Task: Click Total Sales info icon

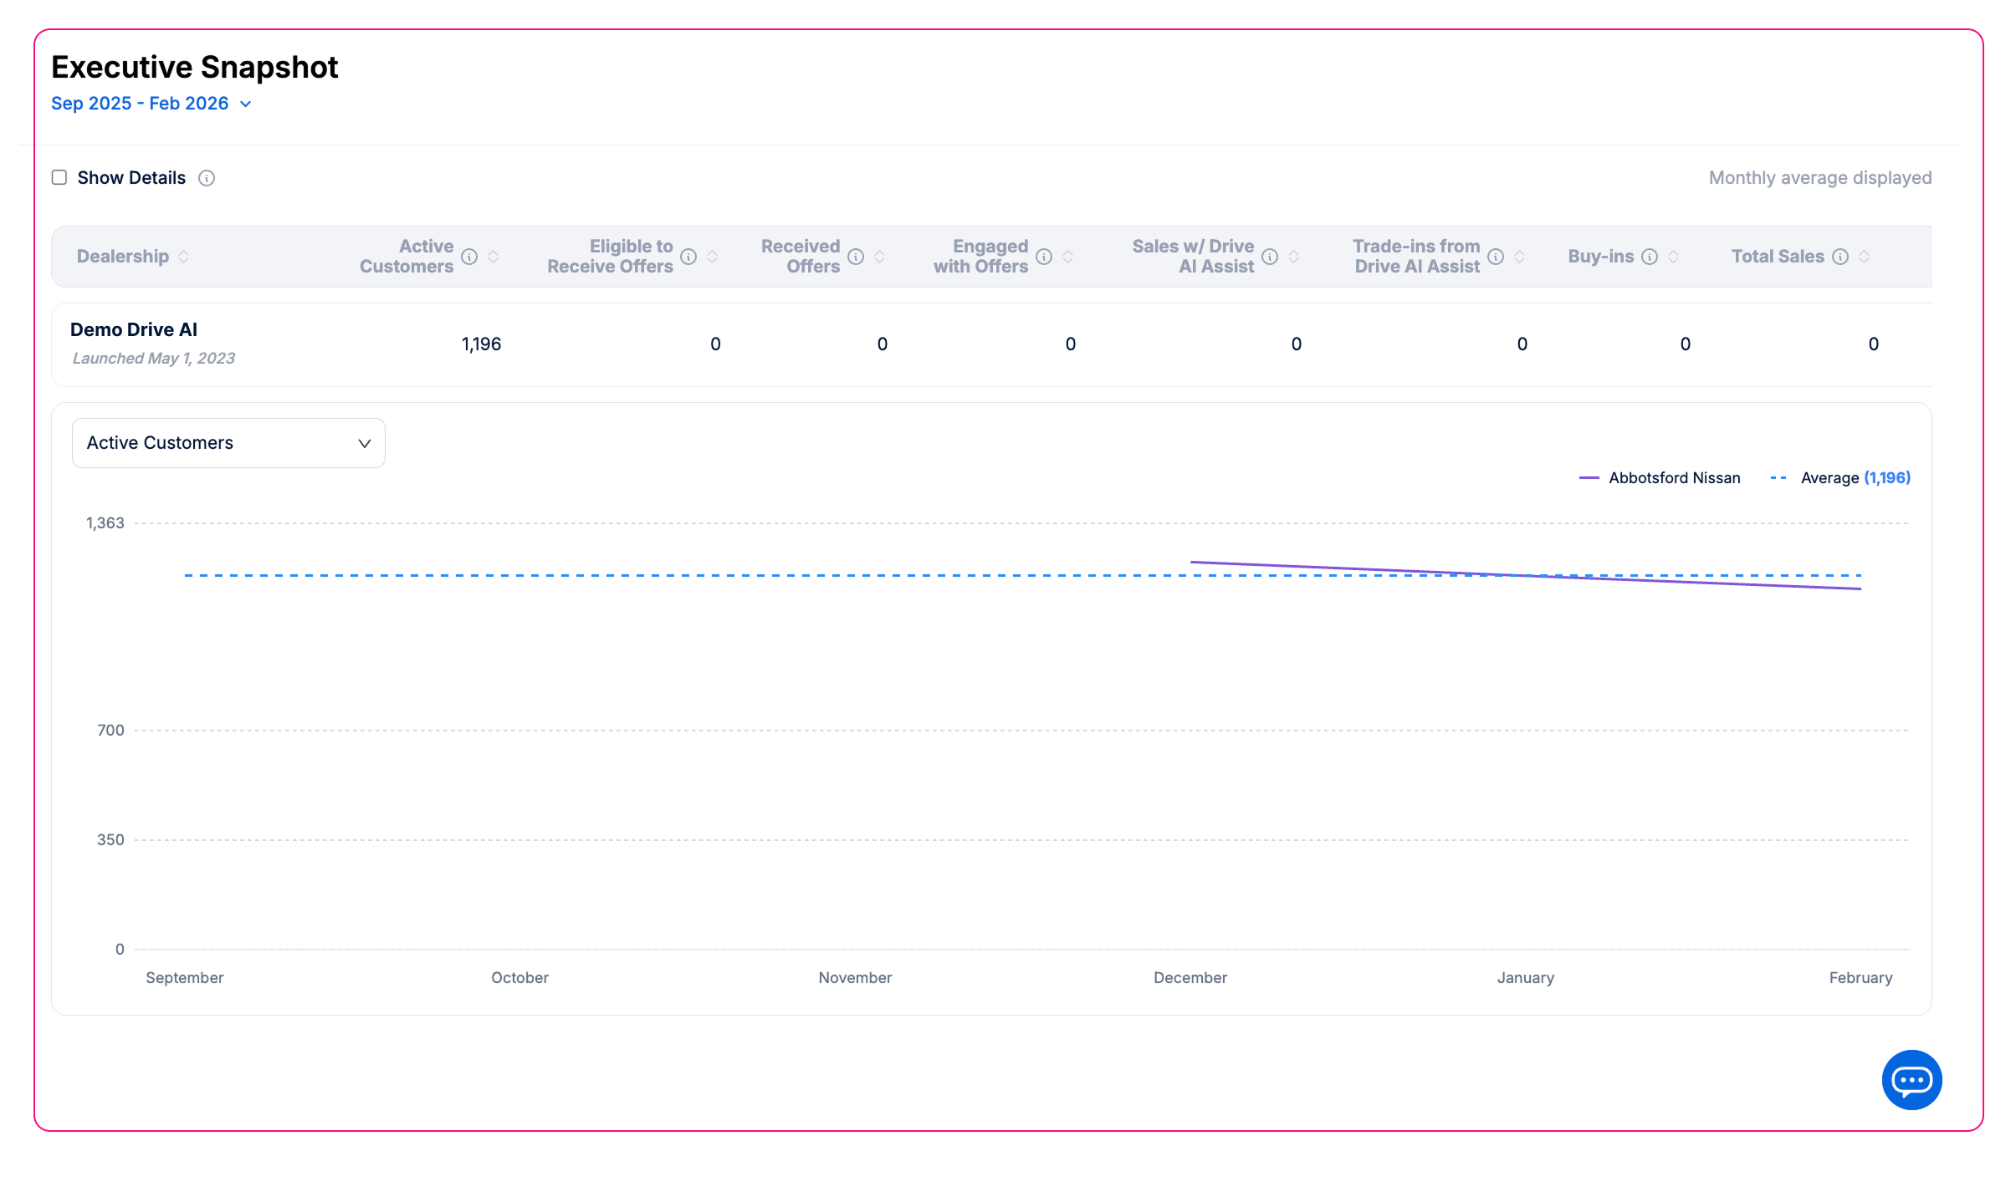Action: [x=1840, y=257]
